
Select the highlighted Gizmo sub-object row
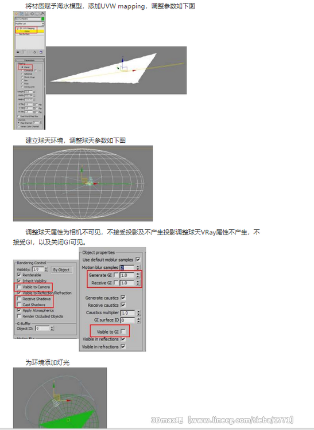(30, 32)
